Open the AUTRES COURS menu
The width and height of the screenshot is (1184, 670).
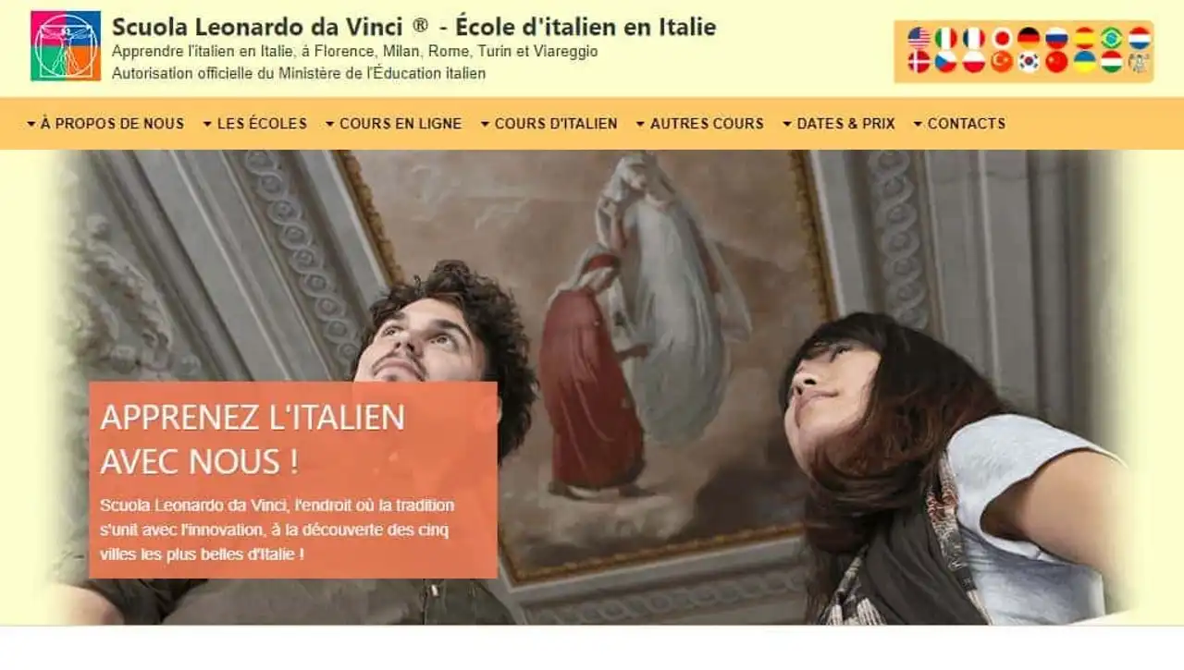699,123
